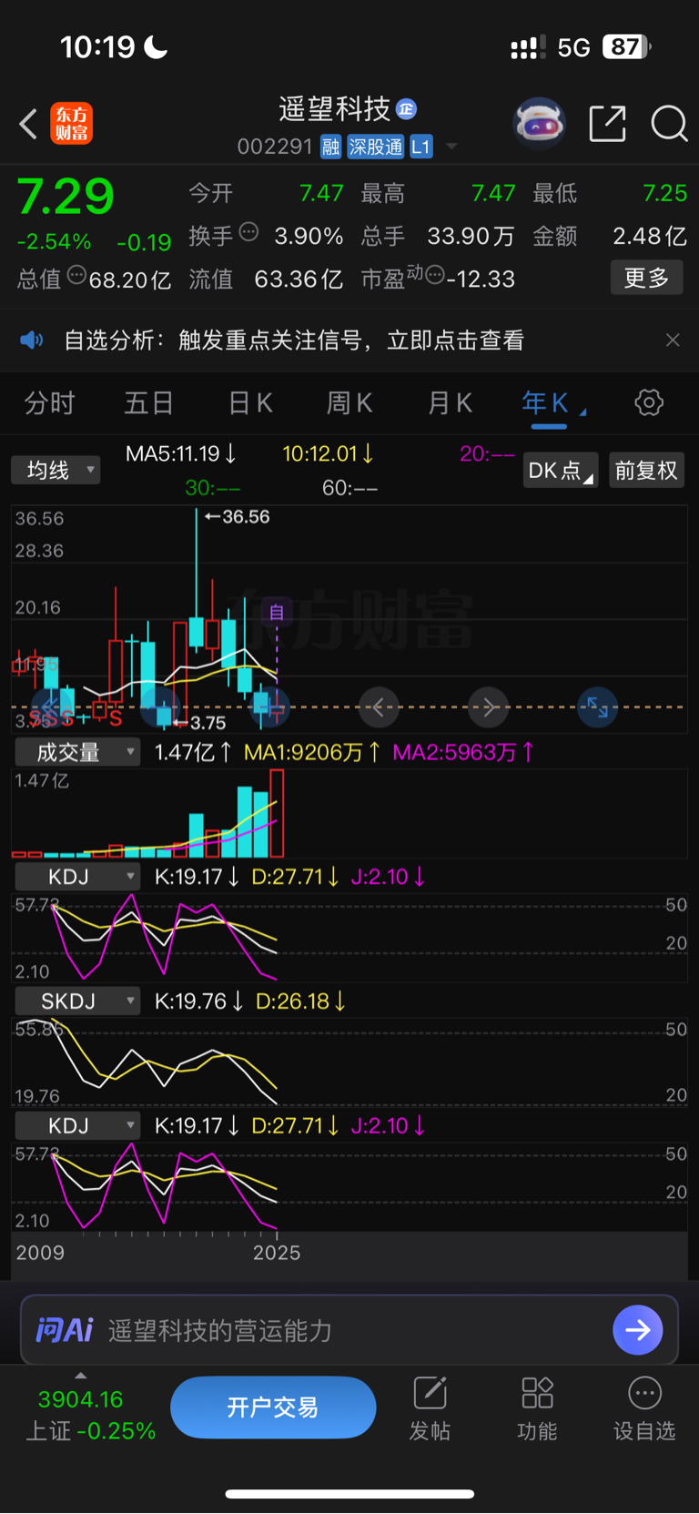Viewport: 699px width, 1514px height.
Task: Tap the share icon
Action: click(x=607, y=123)
